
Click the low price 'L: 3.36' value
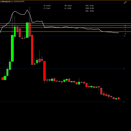tap(68, 8)
